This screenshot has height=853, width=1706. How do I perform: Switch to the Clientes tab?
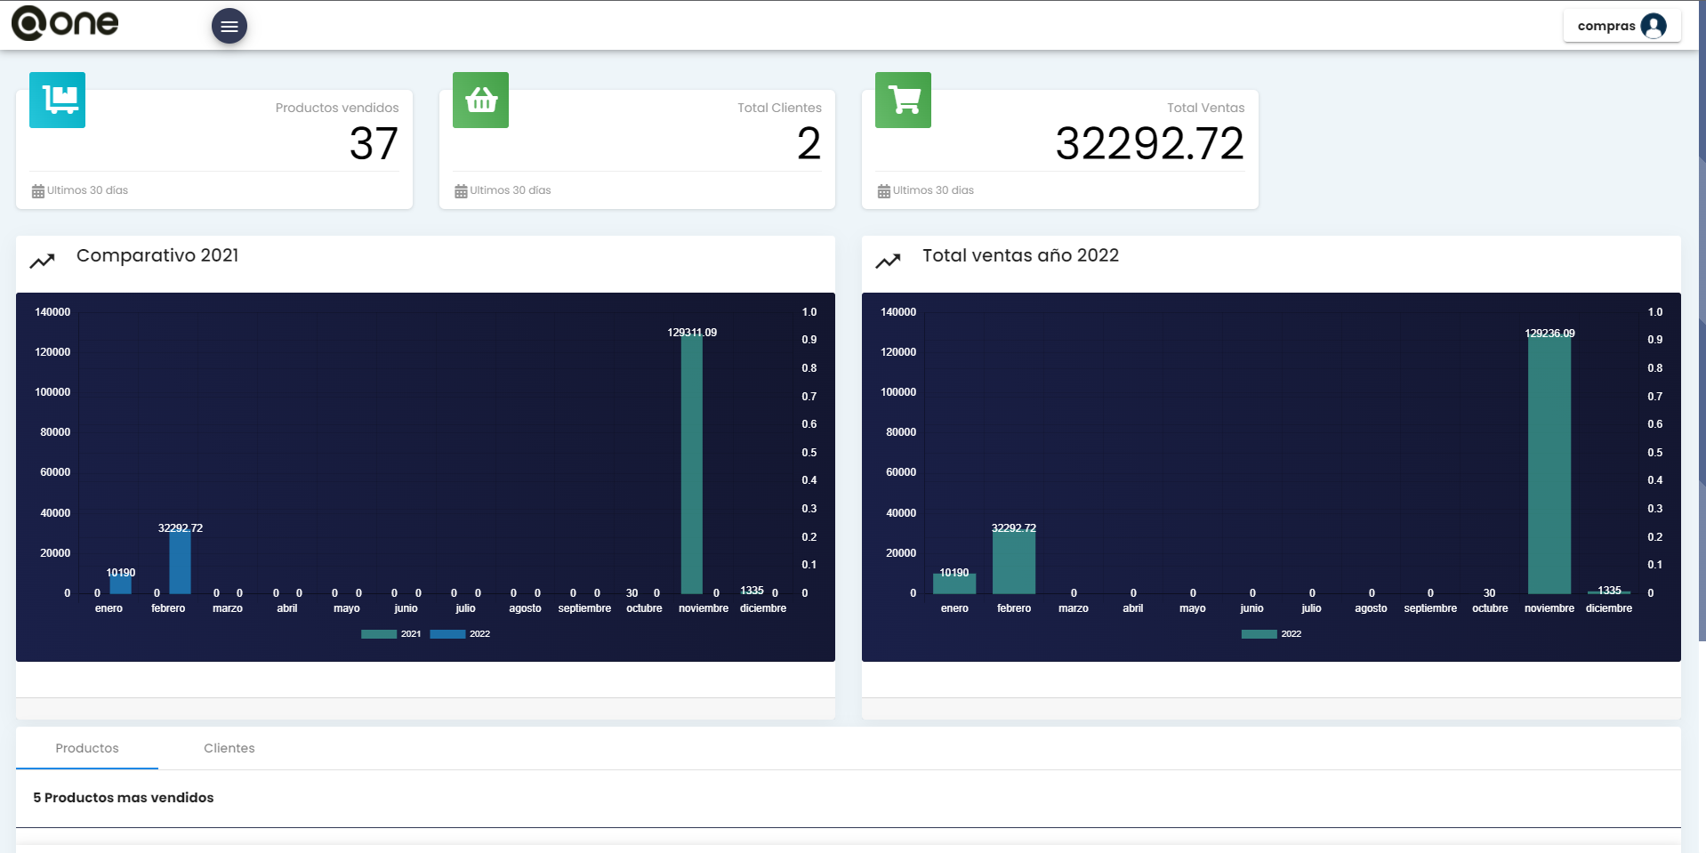point(229,748)
